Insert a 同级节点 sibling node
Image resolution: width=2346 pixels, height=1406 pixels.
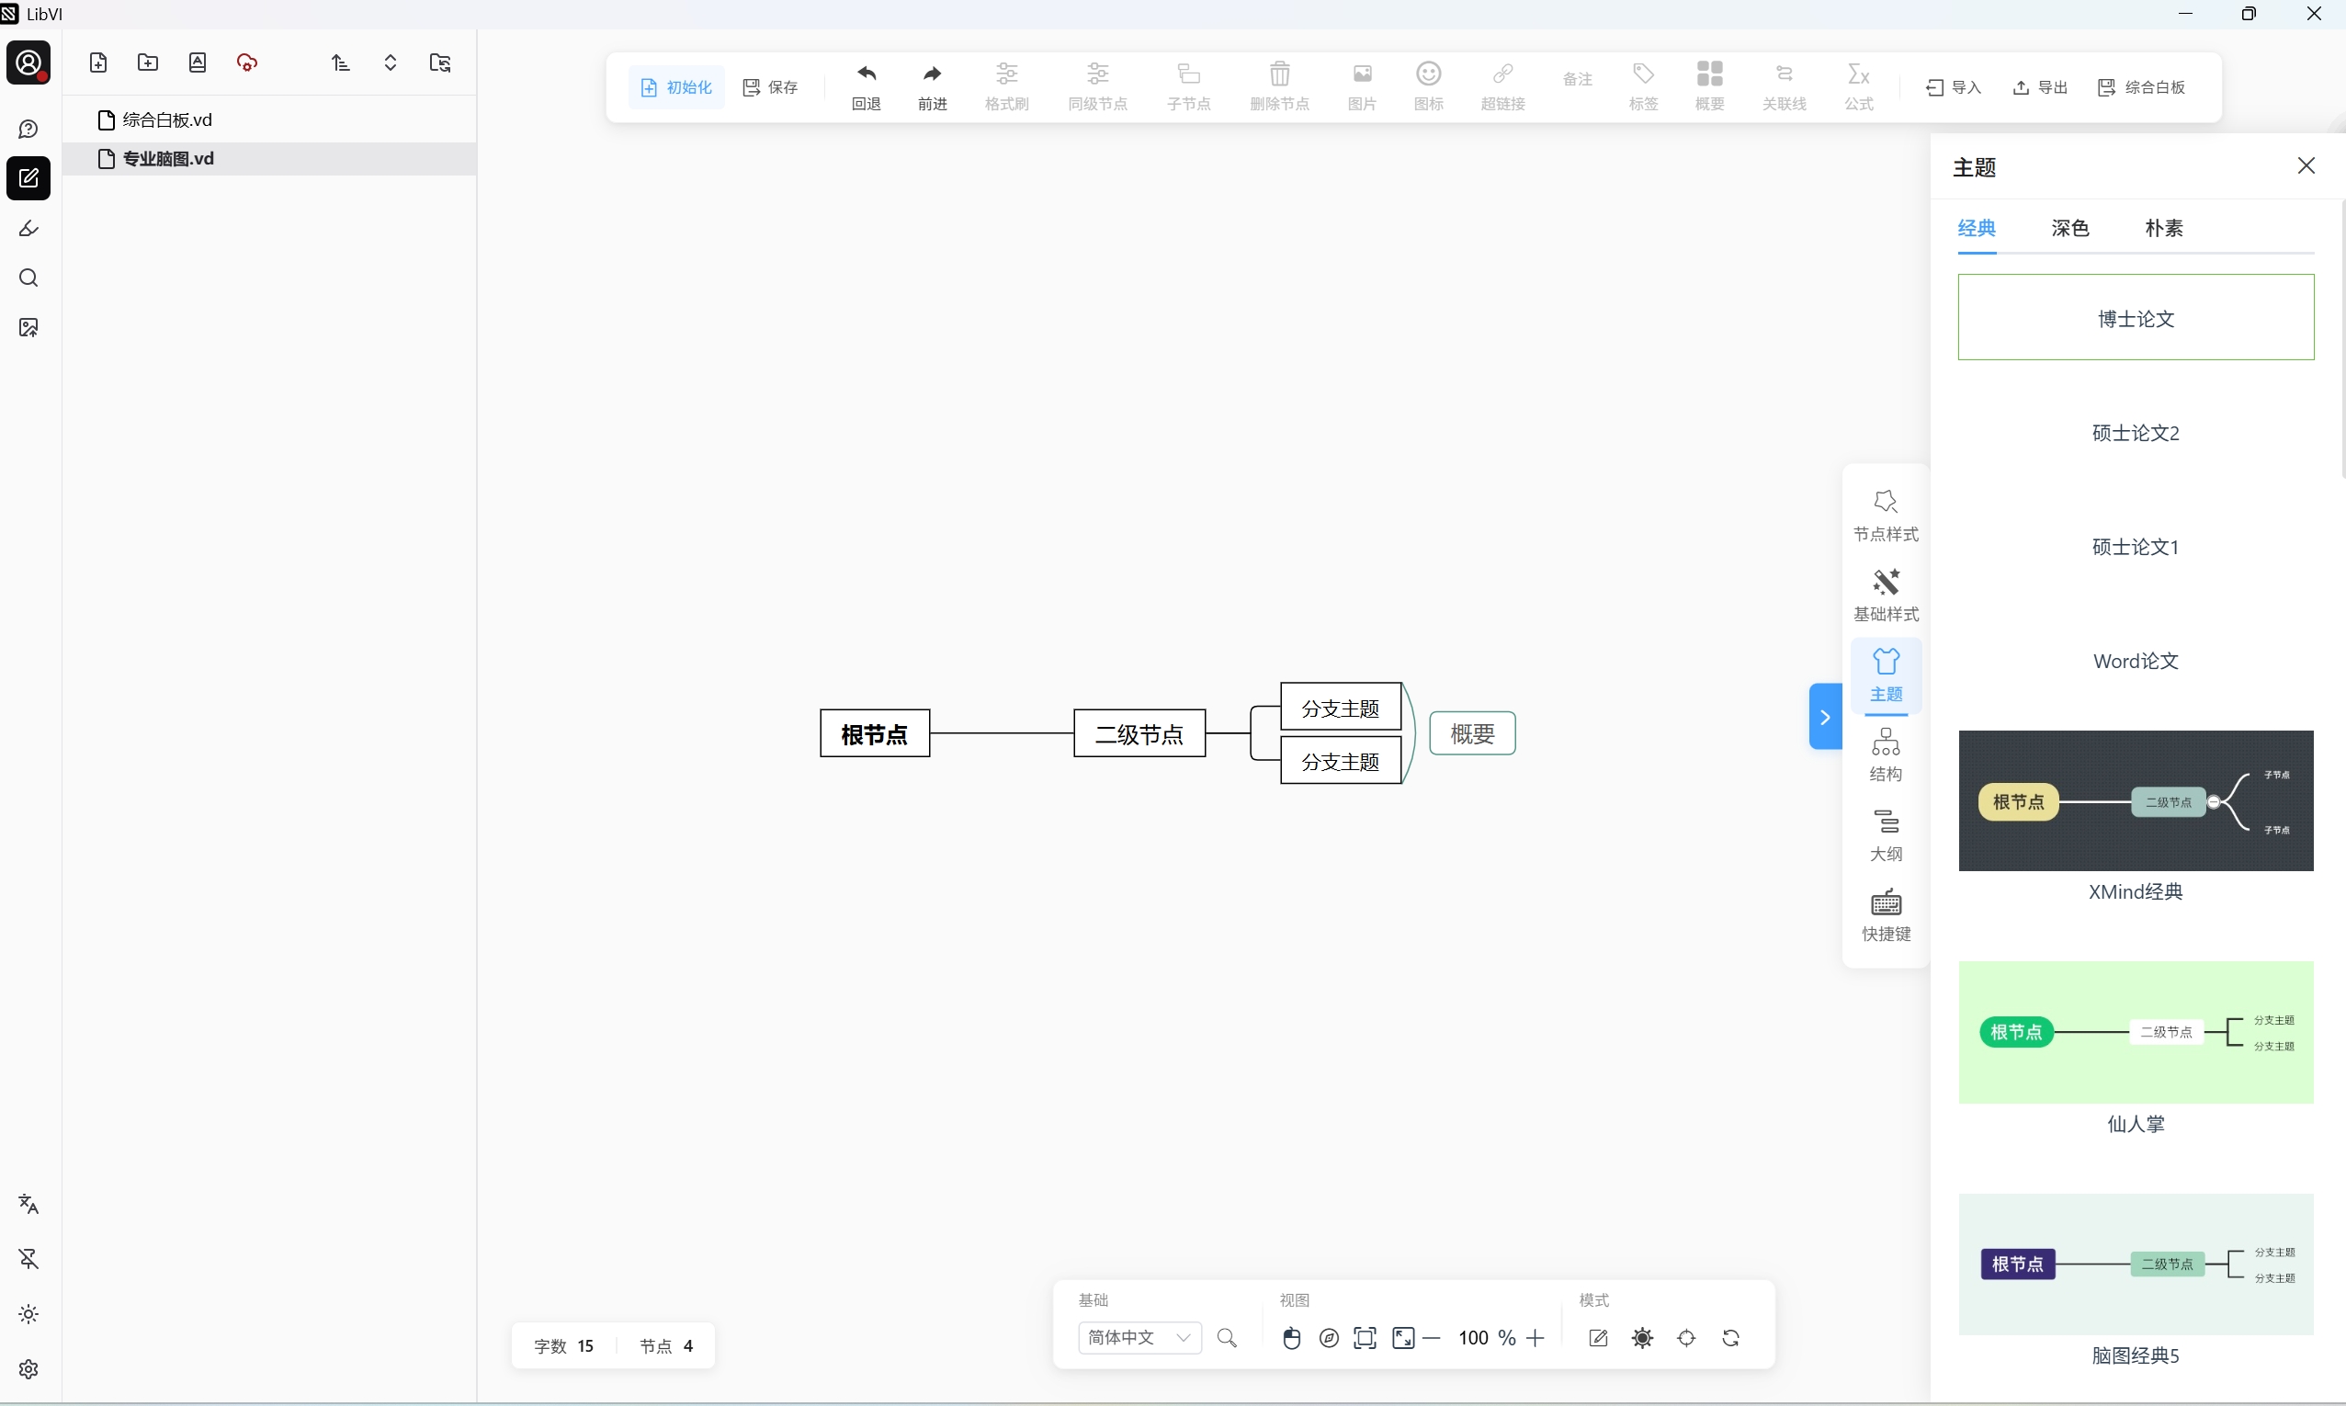(1098, 86)
